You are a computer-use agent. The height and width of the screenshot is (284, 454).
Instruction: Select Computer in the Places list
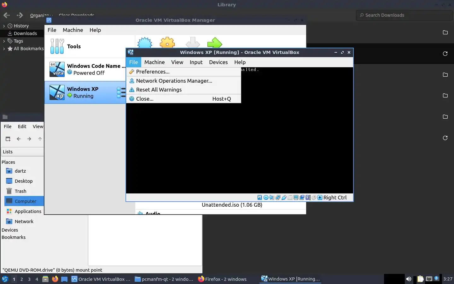pos(24,201)
